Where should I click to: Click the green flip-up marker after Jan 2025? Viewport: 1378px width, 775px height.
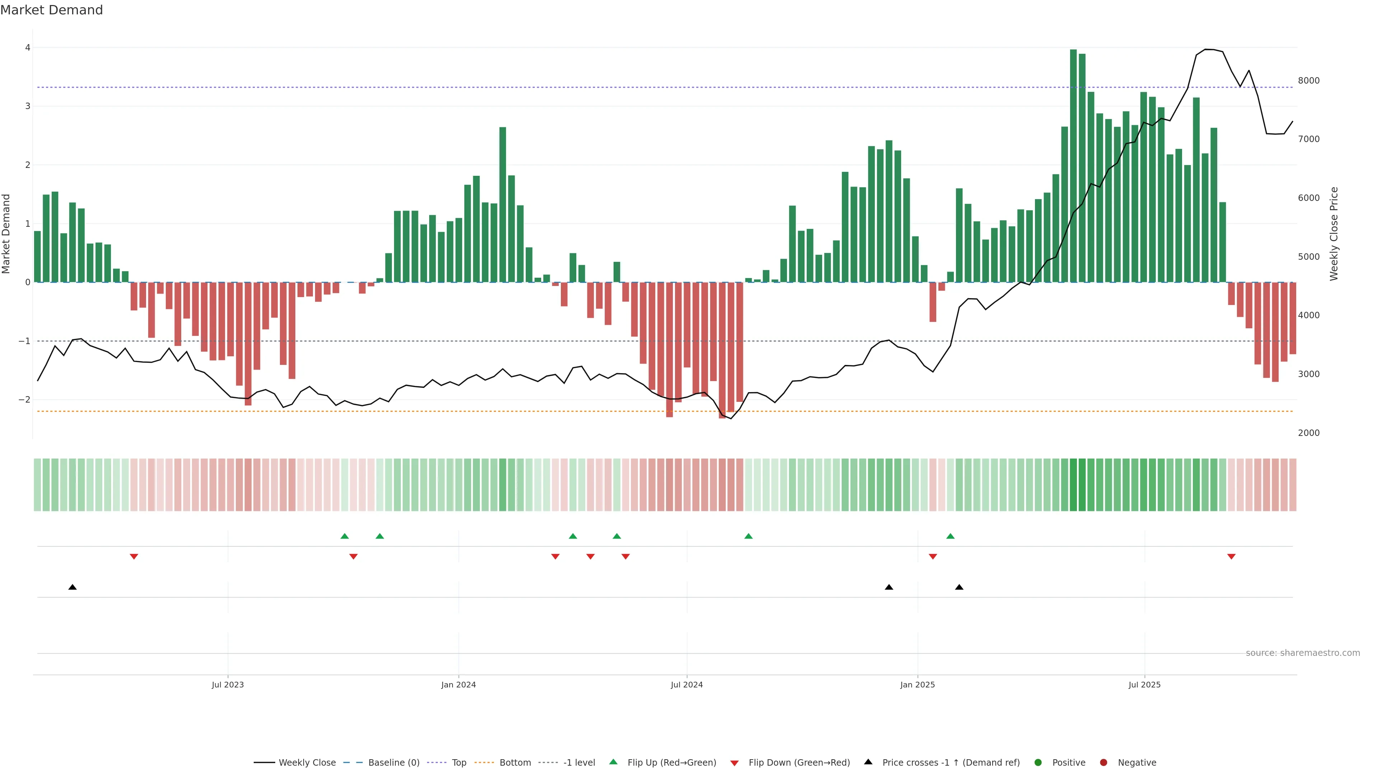(950, 536)
